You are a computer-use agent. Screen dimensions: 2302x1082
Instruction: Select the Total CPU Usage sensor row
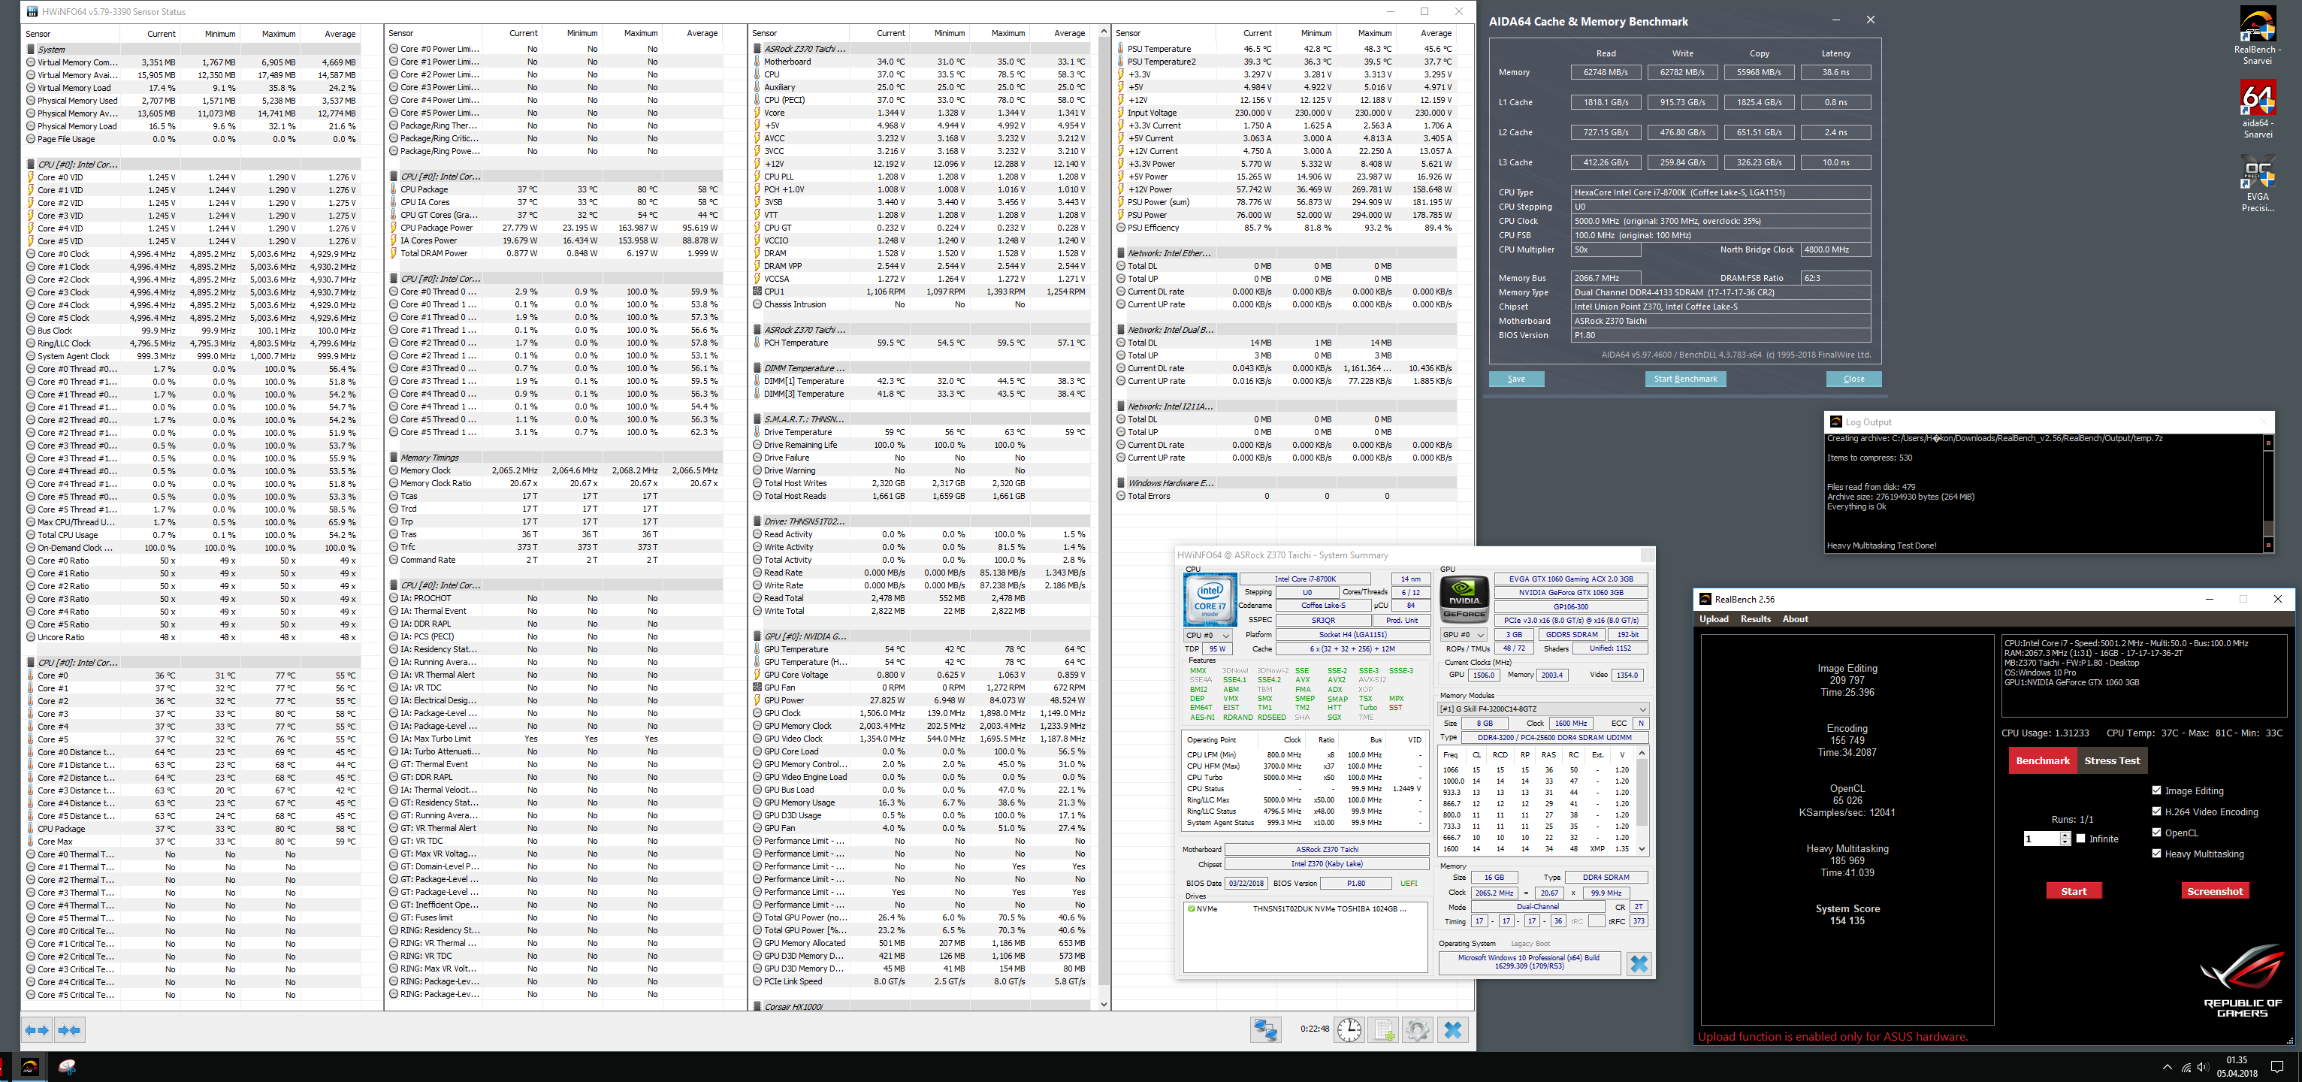pos(192,535)
